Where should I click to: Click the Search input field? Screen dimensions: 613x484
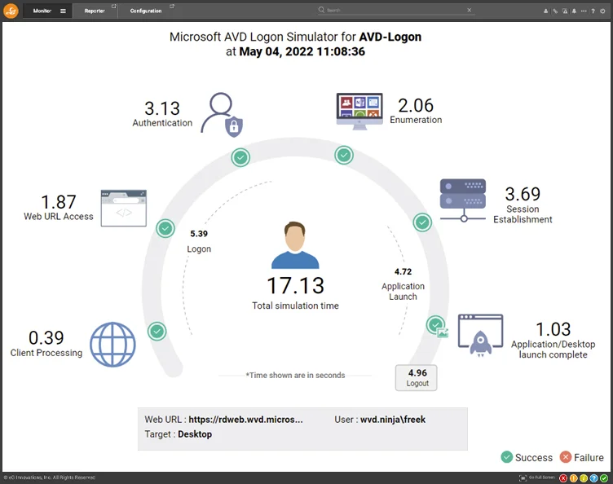[x=395, y=10]
